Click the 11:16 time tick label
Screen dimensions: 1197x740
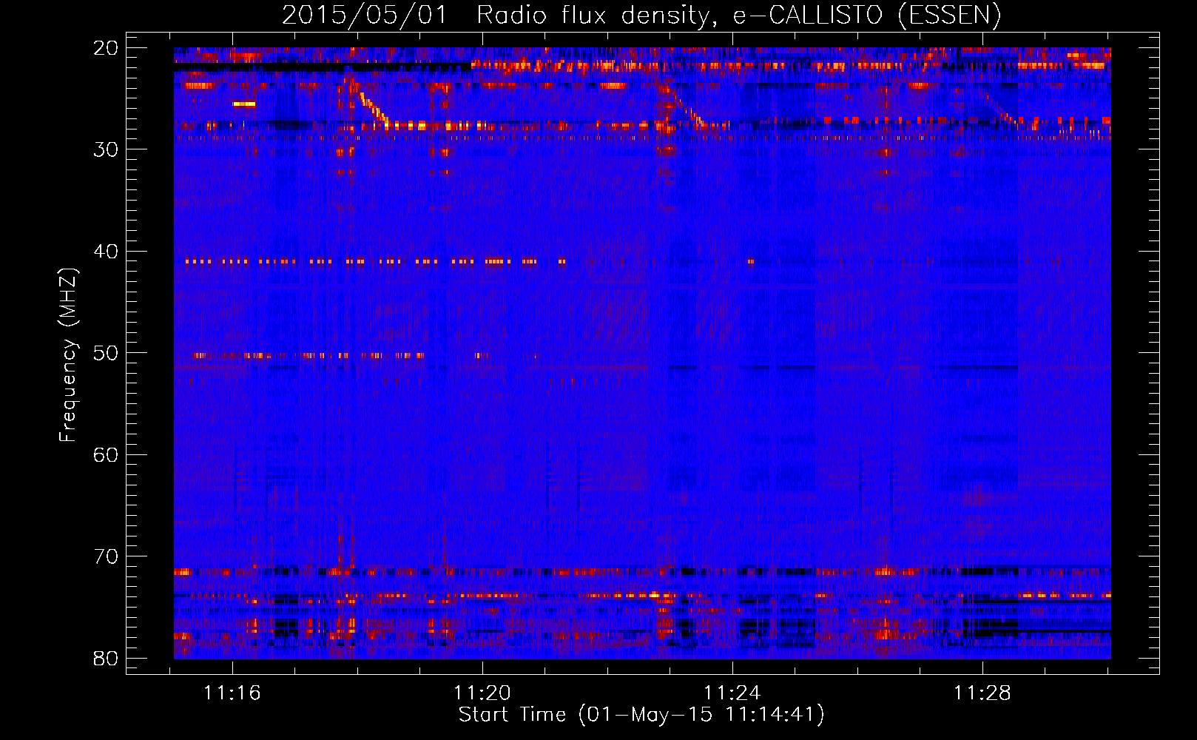[x=232, y=693]
